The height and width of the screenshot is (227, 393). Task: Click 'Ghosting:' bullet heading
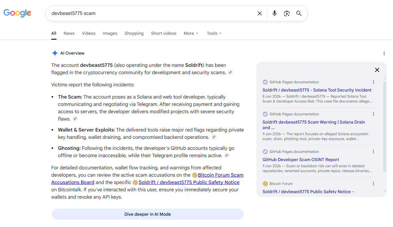69,148
